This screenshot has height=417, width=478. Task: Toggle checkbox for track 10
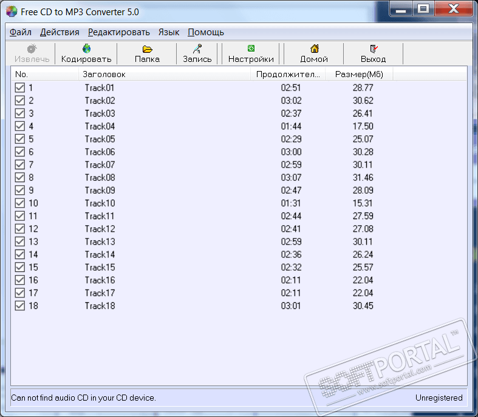[x=20, y=203]
